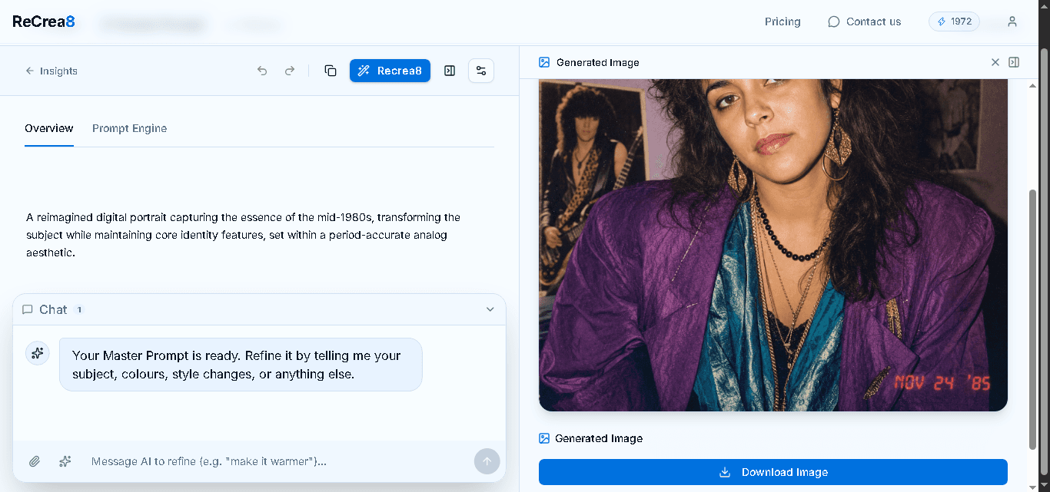Attach a file with the paperclip icon
1050x492 pixels.
coord(35,461)
